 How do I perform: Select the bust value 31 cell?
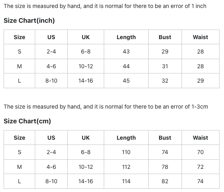pyautogui.click(x=165, y=66)
